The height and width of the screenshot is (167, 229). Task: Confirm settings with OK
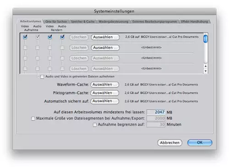click(x=200, y=143)
